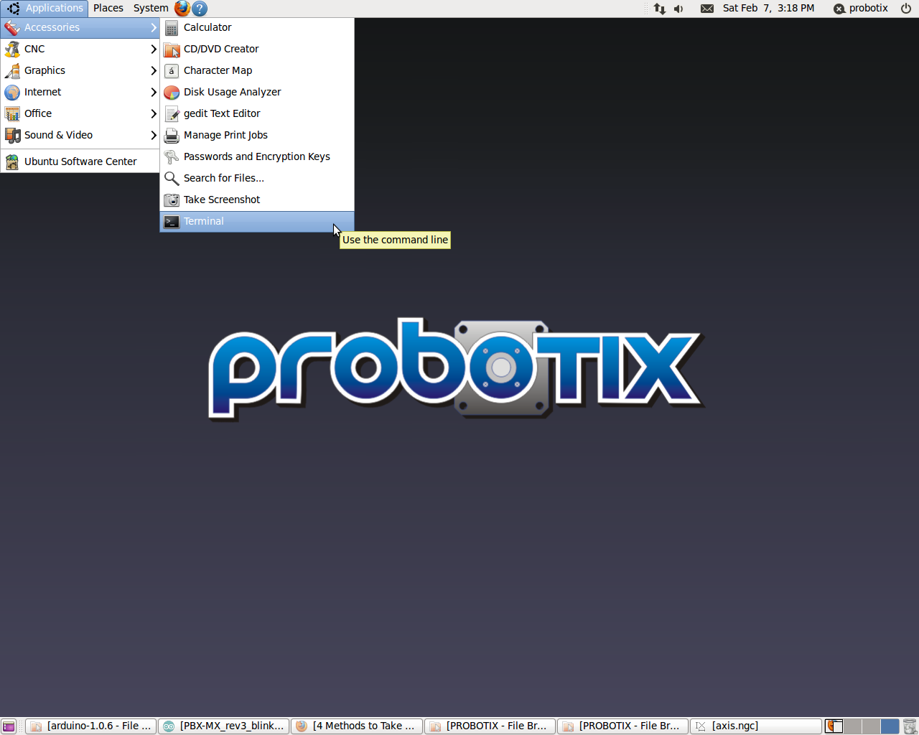Click the date and time clock
This screenshot has width=919, height=735.
768,9
